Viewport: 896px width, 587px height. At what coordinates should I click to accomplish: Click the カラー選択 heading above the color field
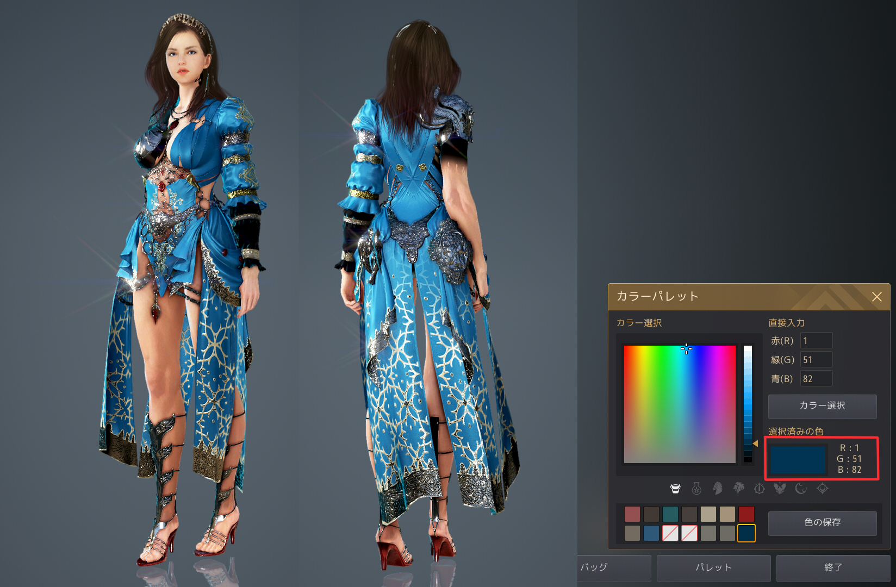click(x=639, y=323)
